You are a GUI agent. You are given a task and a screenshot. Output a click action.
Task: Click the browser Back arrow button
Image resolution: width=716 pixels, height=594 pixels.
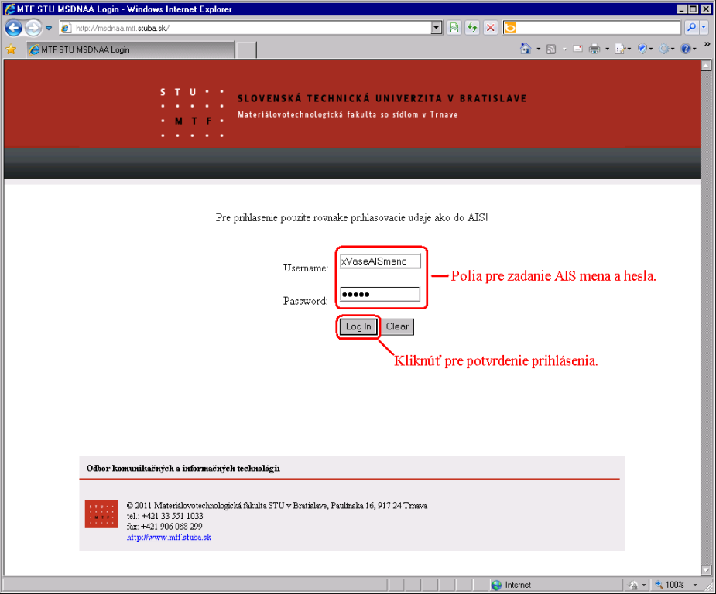tap(14, 28)
